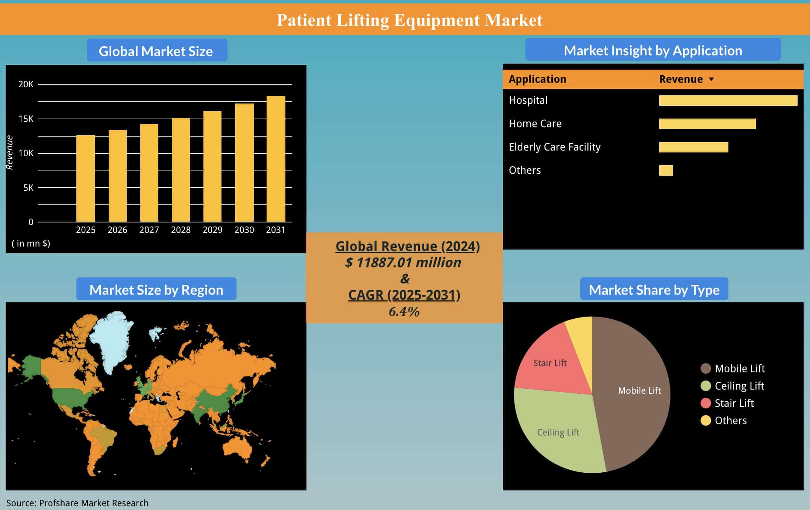Image resolution: width=810 pixels, height=510 pixels.
Task: Click the 2030 revenue bar
Action: tap(244, 163)
